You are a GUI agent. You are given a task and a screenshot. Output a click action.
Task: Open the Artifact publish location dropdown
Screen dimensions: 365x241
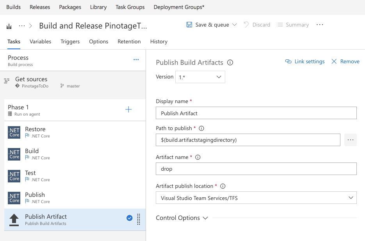pos(256,198)
